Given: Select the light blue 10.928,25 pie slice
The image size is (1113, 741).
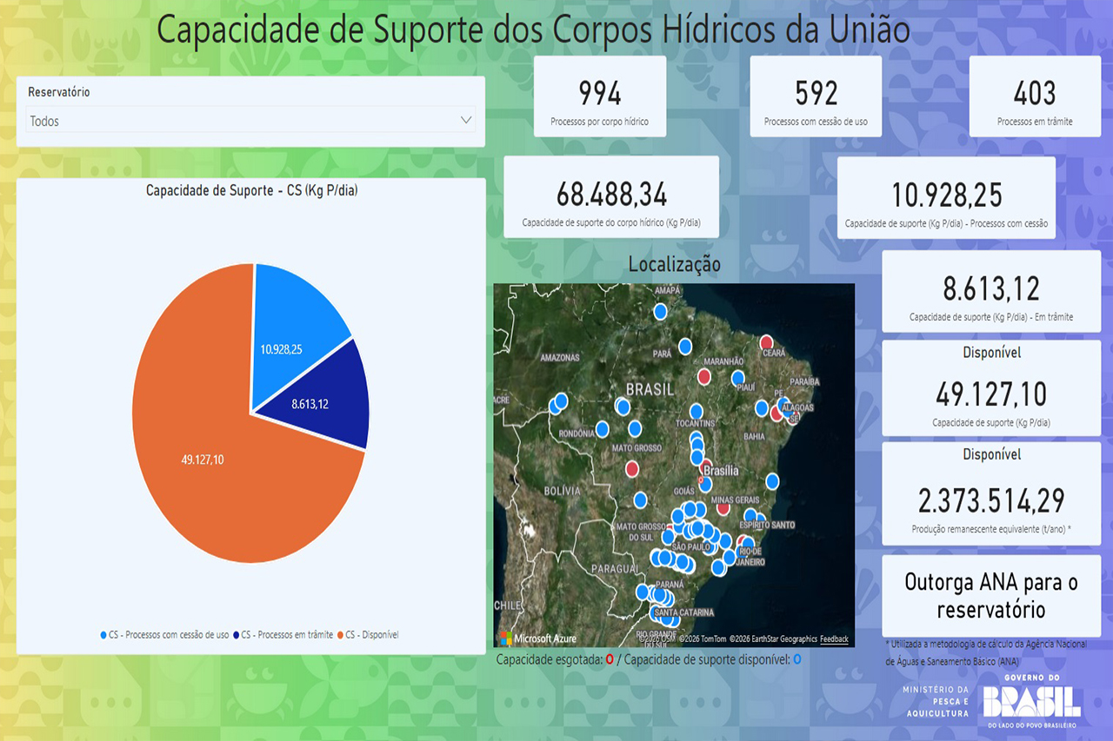Looking at the screenshot, I should [293, 339].
